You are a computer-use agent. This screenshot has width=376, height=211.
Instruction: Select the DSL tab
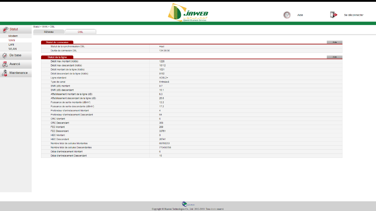81,32
